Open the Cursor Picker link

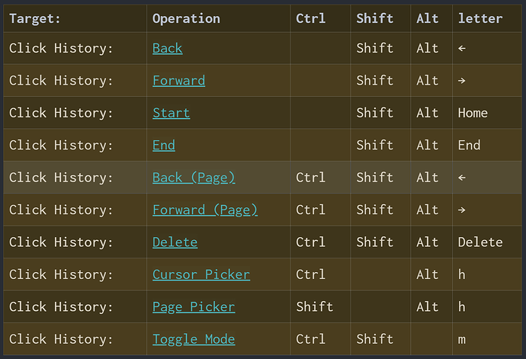pos(200,274)
